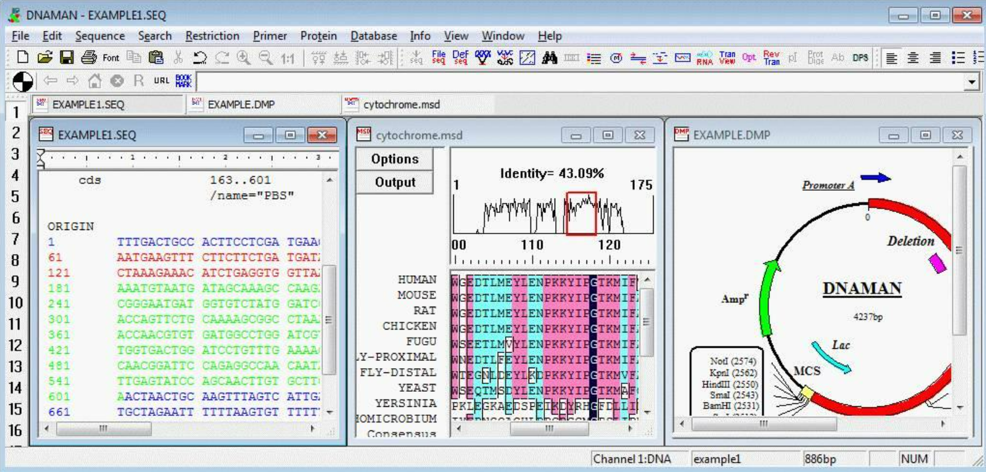Select channel 9 in the left number column

coord(16,281)
